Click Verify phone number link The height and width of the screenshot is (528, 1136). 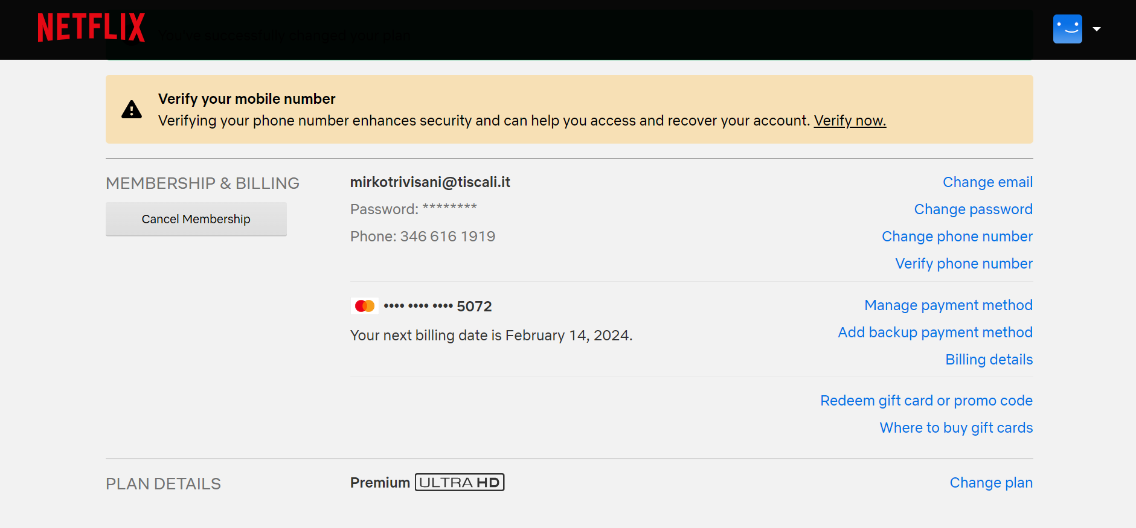pos(964,264)
